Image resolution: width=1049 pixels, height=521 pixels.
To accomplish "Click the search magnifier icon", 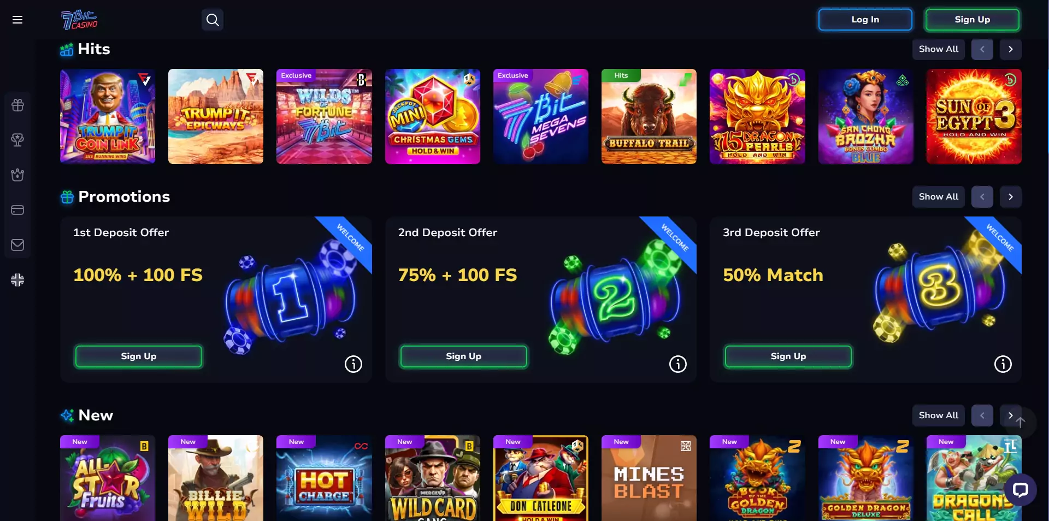I will click(213, 20).
